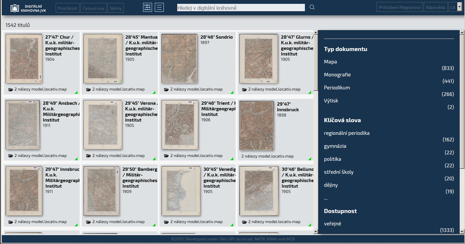The width and height of the screenshot is (465, 244).
Task: Filter by document type Monografie
Action: coord(337,75)
